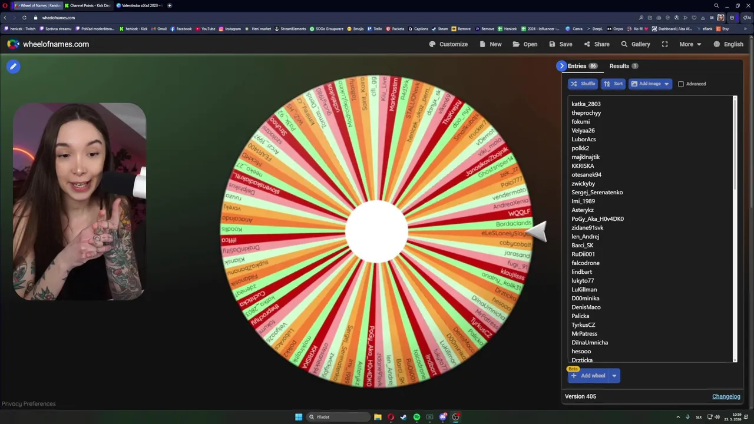Viewport: 754px width, 424px height.
Task: Collapse entries panel with blue arrow
Action: 561,66
